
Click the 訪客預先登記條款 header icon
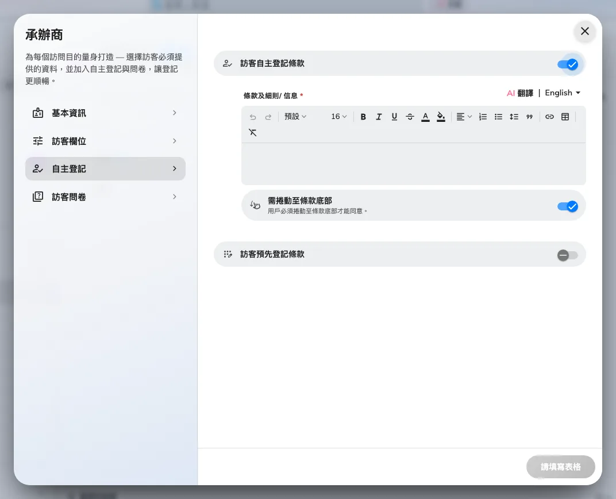point(228,254)
